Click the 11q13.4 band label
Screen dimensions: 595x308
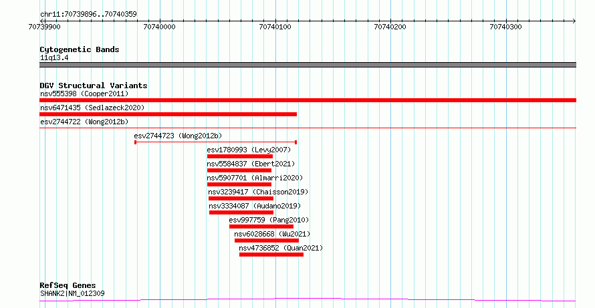(54, 58)
